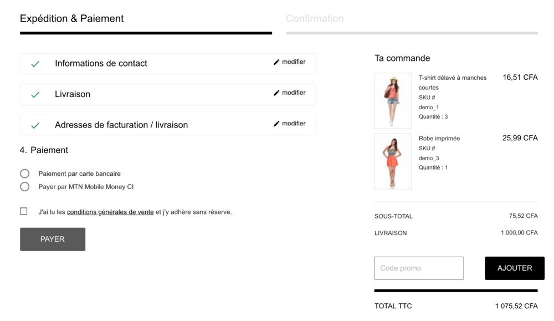Choose Payer par MTN Mobile Money CI

[25, 187]
